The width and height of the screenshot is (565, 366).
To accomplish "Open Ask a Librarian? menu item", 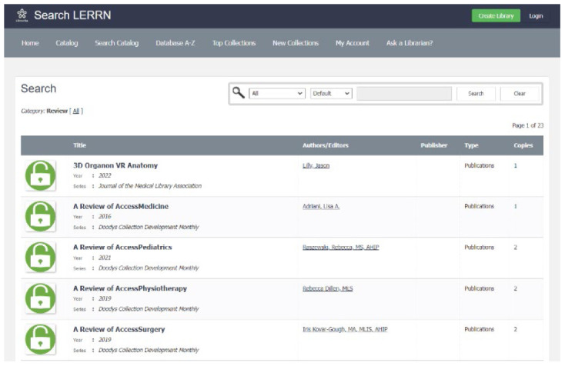I will pyautogui.click(x=410, y=43).
